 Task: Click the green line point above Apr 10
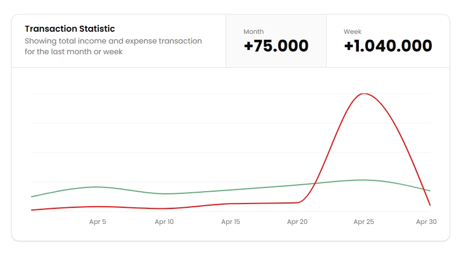pyautogui.click(x=164, y=193)
